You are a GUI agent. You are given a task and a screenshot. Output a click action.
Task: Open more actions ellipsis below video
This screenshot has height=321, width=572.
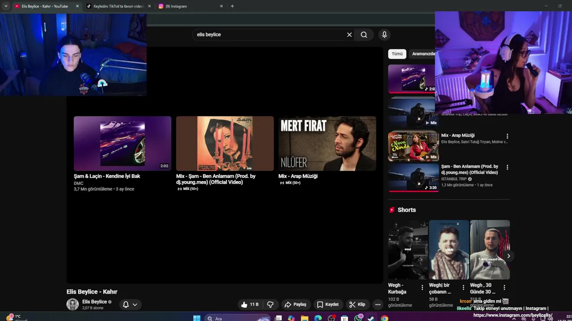tap(378, 305)
